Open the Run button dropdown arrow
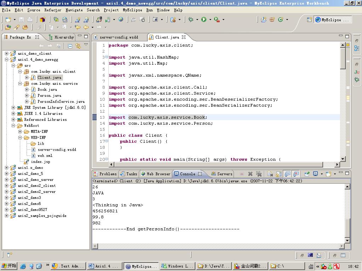 click(210, 20)
